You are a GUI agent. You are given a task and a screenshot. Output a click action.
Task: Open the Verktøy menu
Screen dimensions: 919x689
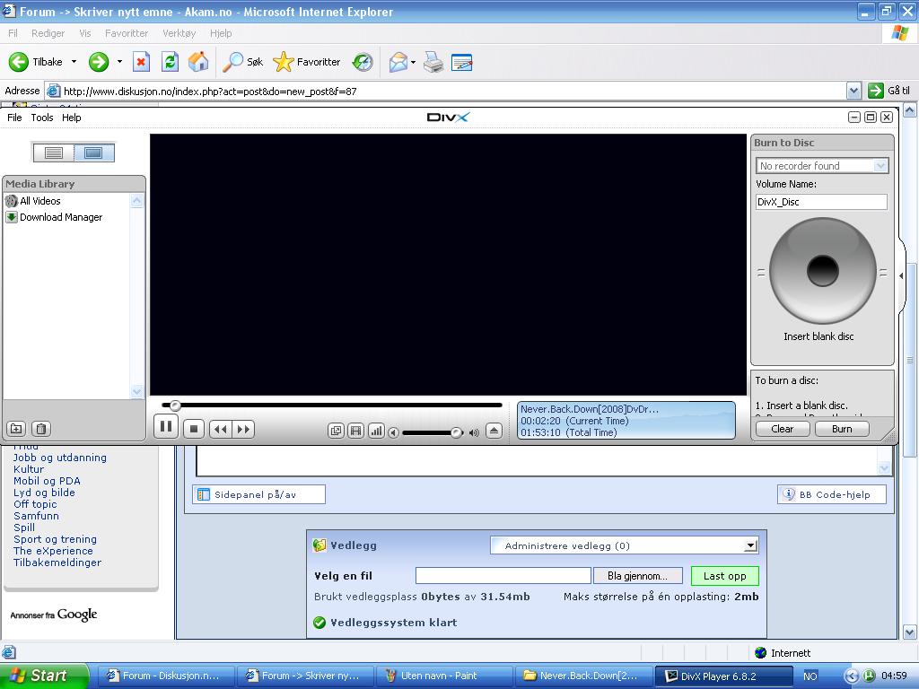tap(179, 33)
